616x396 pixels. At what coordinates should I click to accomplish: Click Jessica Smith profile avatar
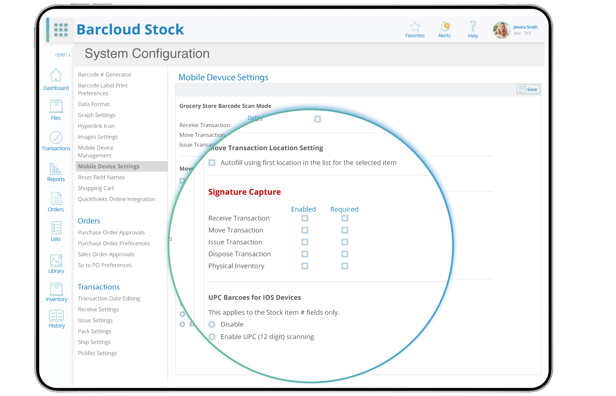[502, 30]
